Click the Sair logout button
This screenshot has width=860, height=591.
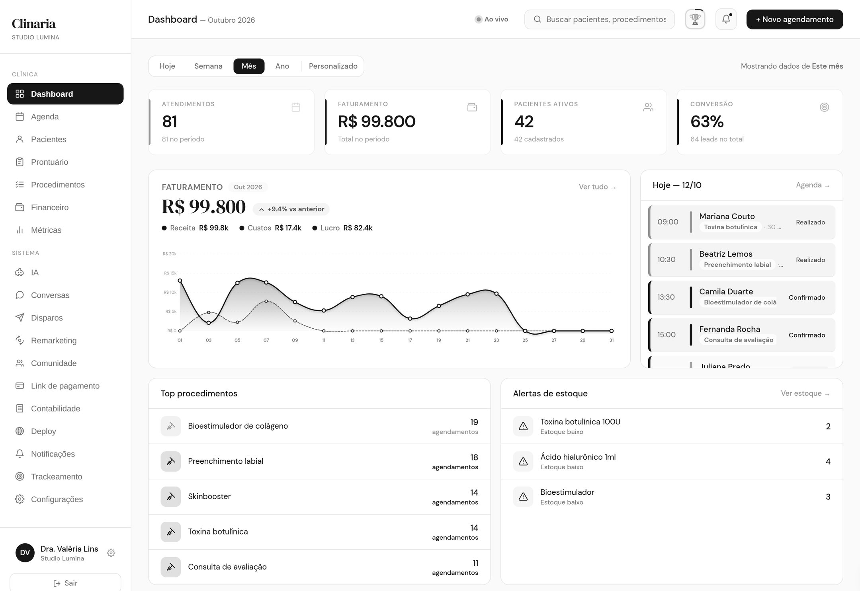pyautogui.click(x=65, y=583)
